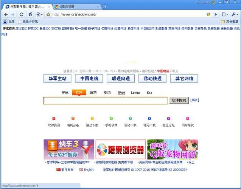The width and height of the screenshot is (241, 189).
Task: Open the 快车3 每日软件推荐 banner
Action: point(69,149)
